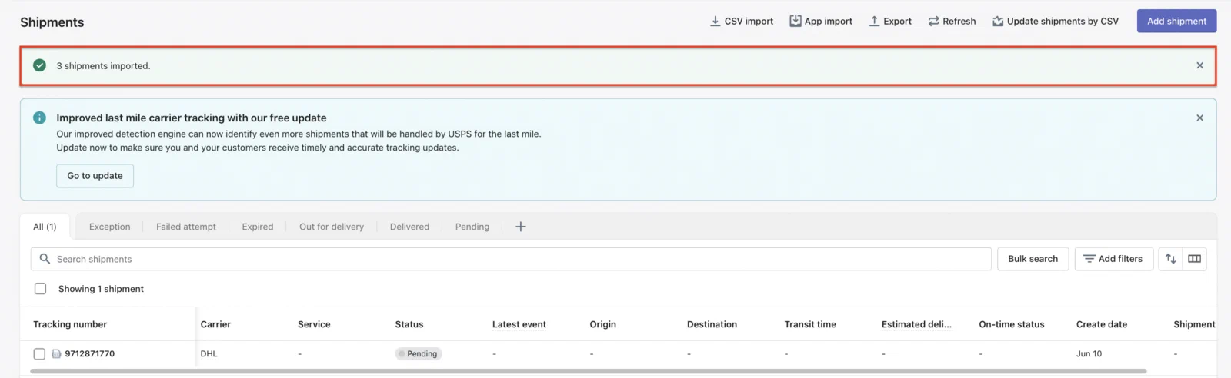
Task: Click the sort arrows icon button
Action: coord(1170,259)
